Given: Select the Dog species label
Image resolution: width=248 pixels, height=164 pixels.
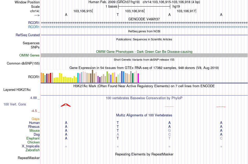Looking at the screenshot, I should [x=37, y=135].
